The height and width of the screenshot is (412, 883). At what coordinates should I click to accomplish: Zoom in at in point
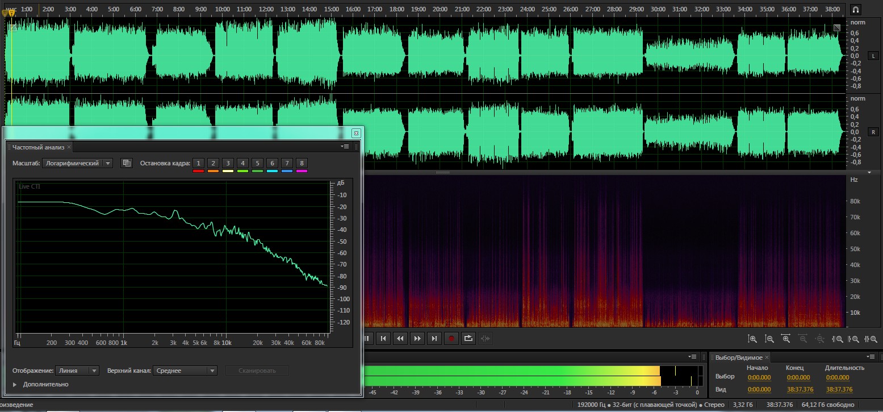click(x=837, y=339)
